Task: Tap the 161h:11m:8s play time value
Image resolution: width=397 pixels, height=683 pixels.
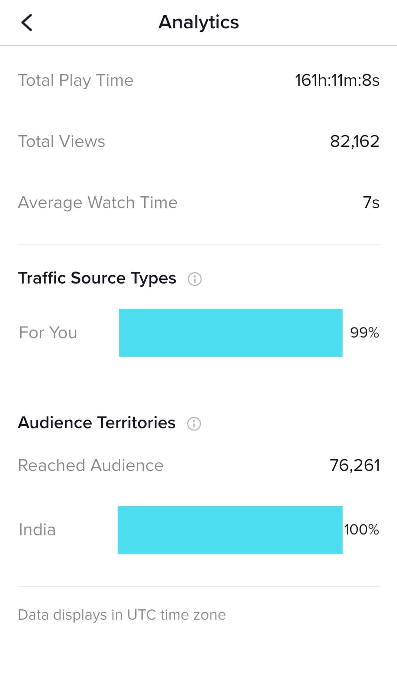Action: (337, 80)
